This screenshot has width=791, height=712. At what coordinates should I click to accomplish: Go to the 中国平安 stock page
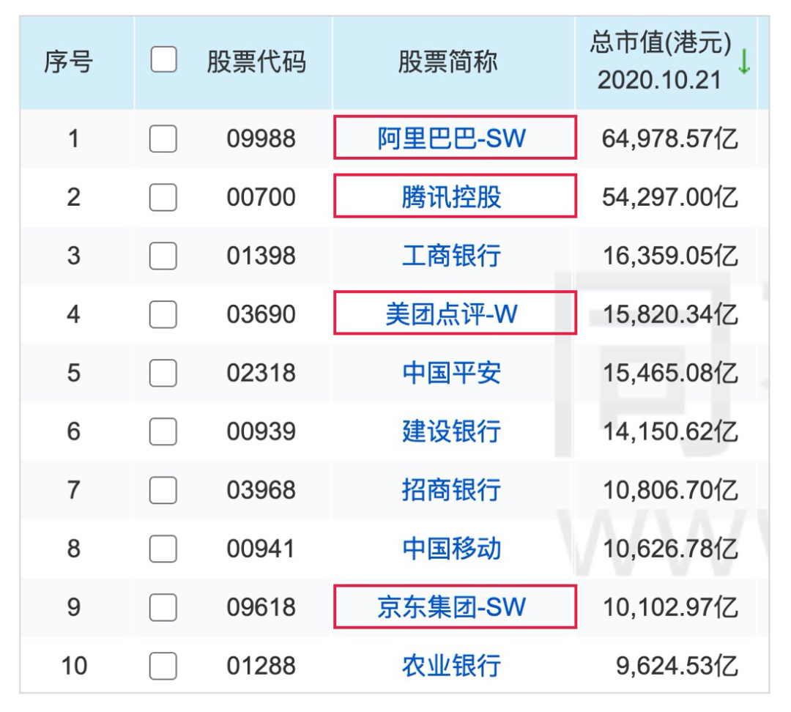coord(451,373)
